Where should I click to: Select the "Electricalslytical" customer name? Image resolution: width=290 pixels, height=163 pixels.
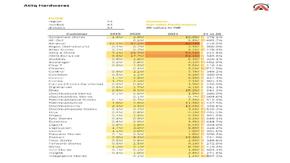pyautogui.click(x=65, y=103)
